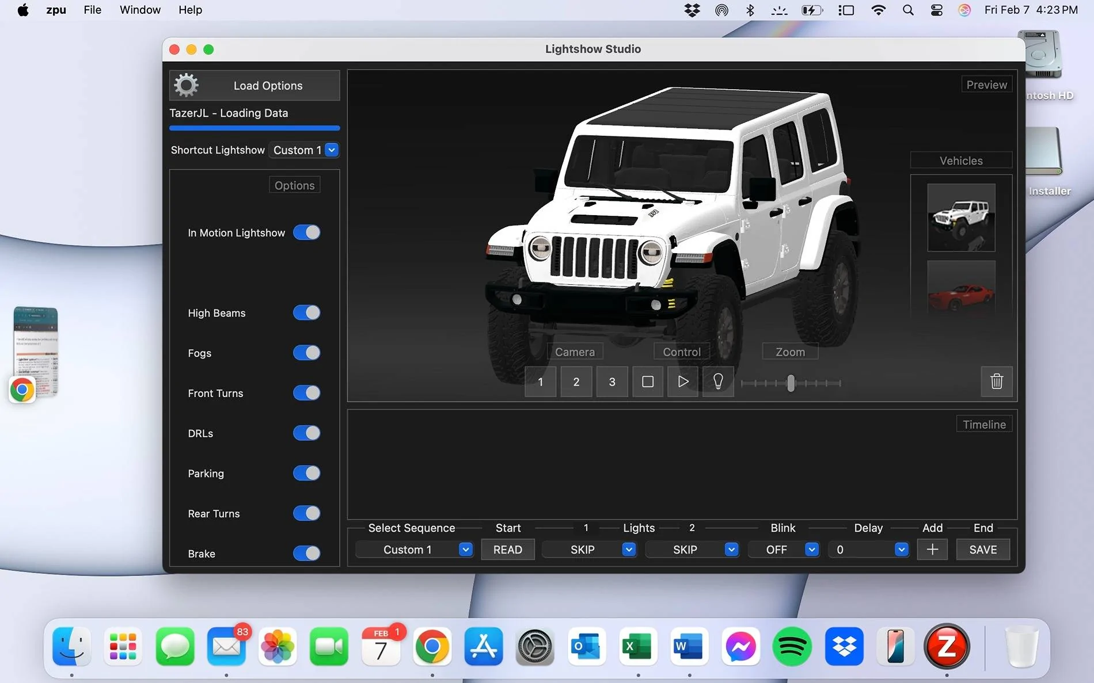1094x683 pixels.
Task: Open the Help menu
Action: pos(190,10)
